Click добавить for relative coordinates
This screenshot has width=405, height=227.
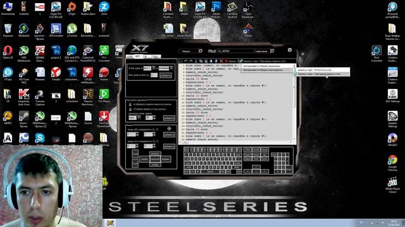click(169, 146)
